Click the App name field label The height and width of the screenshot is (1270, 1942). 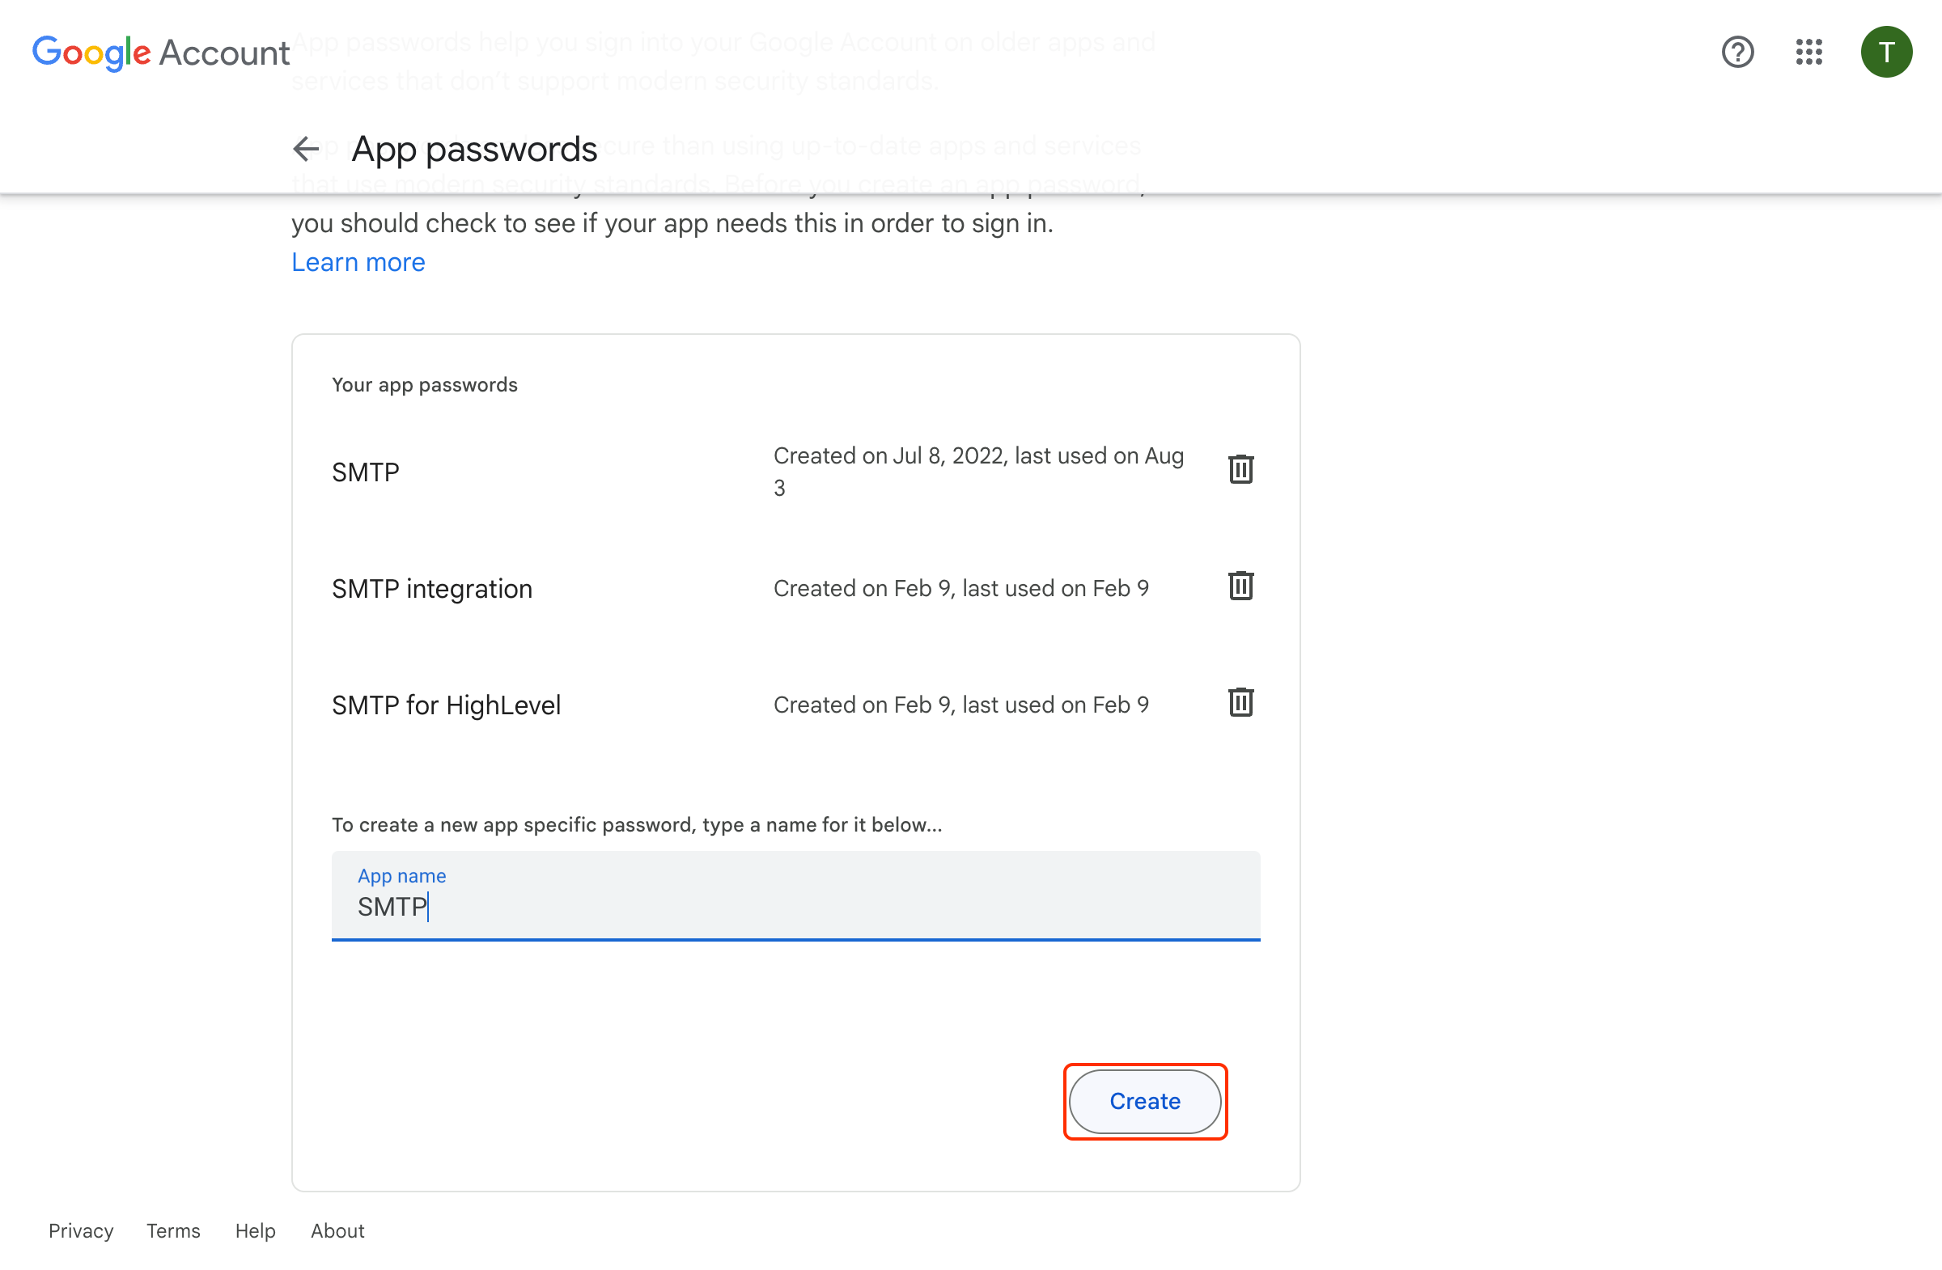[401, 875]
